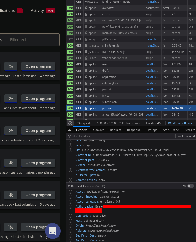Switch to the Response tab
The width and height of the screenshot is (196, 242).
coord(134,130)
